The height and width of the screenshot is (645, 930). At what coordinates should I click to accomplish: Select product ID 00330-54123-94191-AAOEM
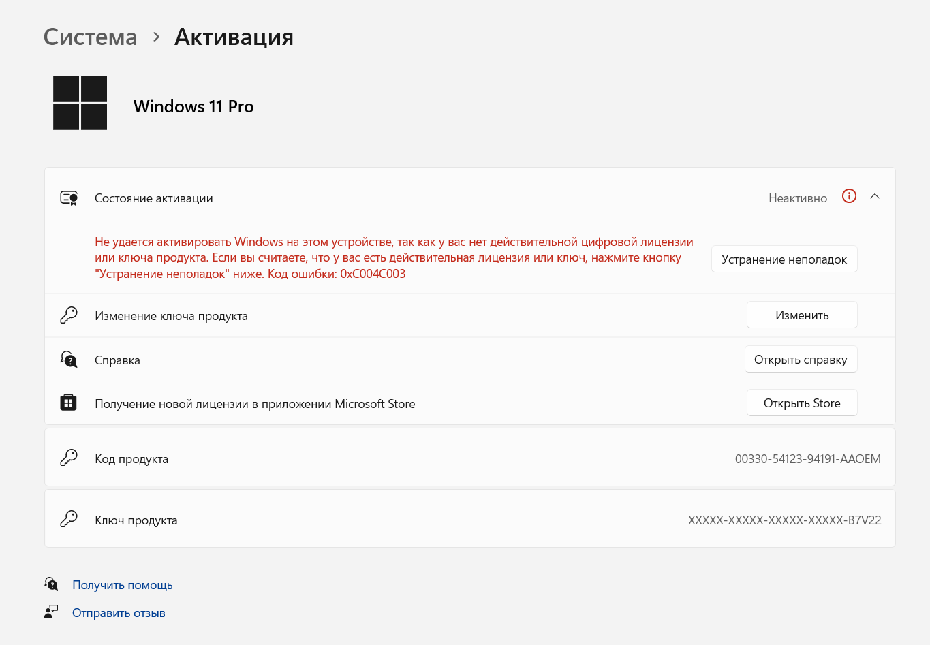pos(808,459)
